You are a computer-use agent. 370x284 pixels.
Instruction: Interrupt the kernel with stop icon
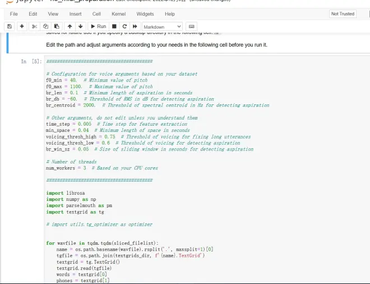(114, 26)
